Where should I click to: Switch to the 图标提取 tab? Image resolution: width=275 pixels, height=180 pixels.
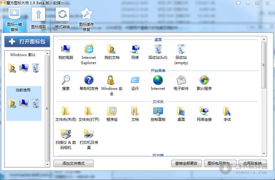tap(38, 18)
